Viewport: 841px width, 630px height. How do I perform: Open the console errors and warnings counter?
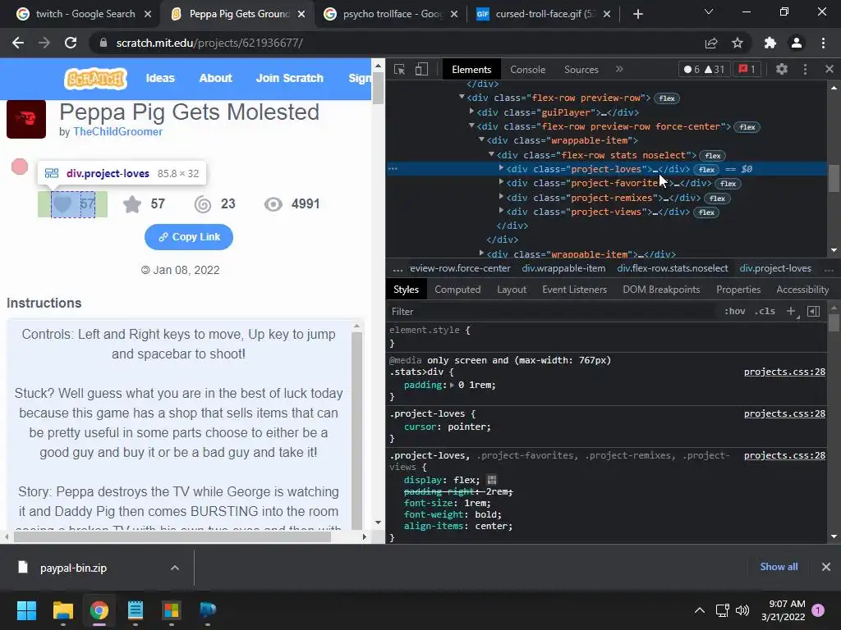coord(704,69)
